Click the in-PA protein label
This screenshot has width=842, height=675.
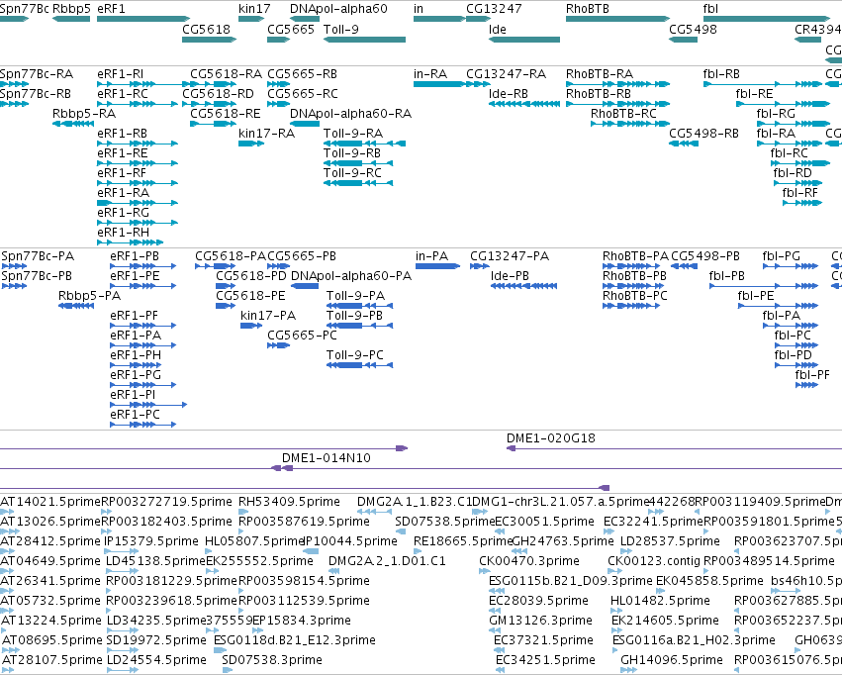[431, 256]
